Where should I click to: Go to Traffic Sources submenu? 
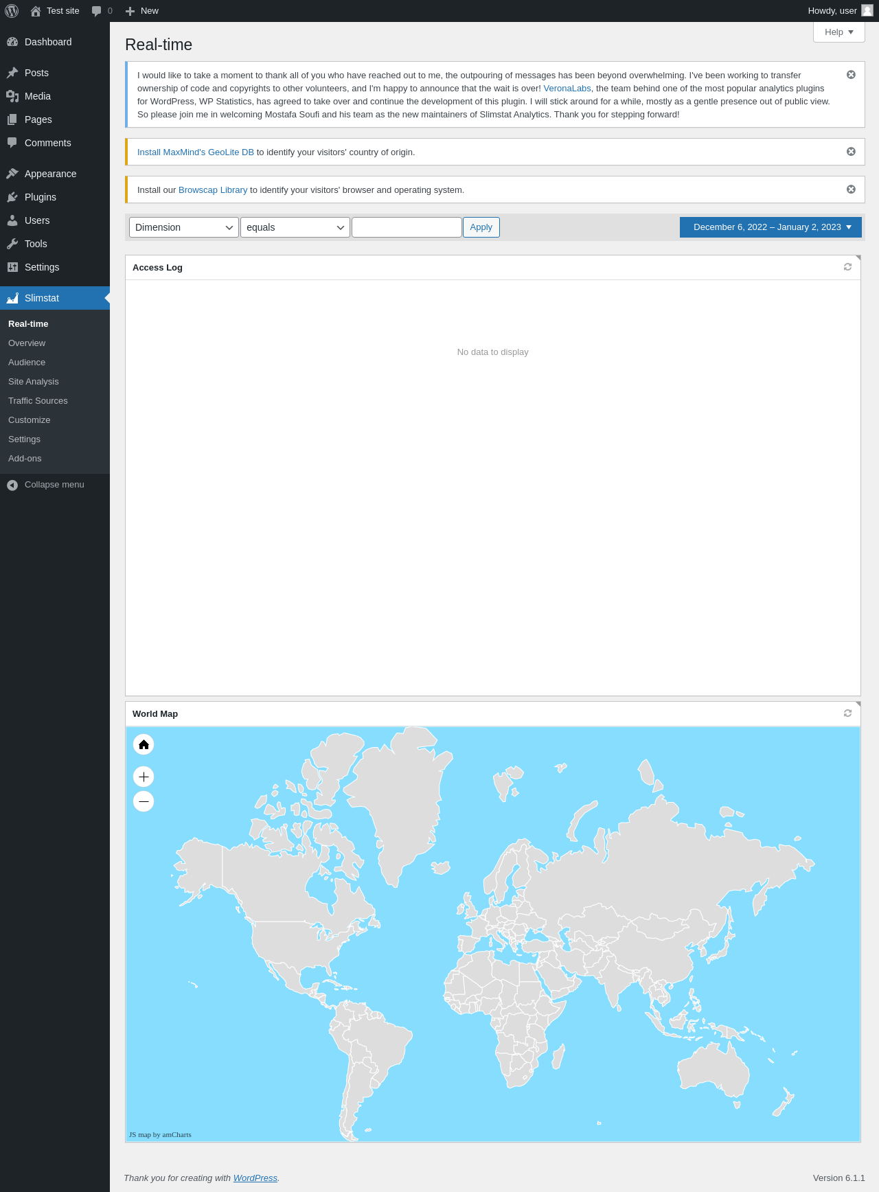pyautogui.click(x=38, y=401)
